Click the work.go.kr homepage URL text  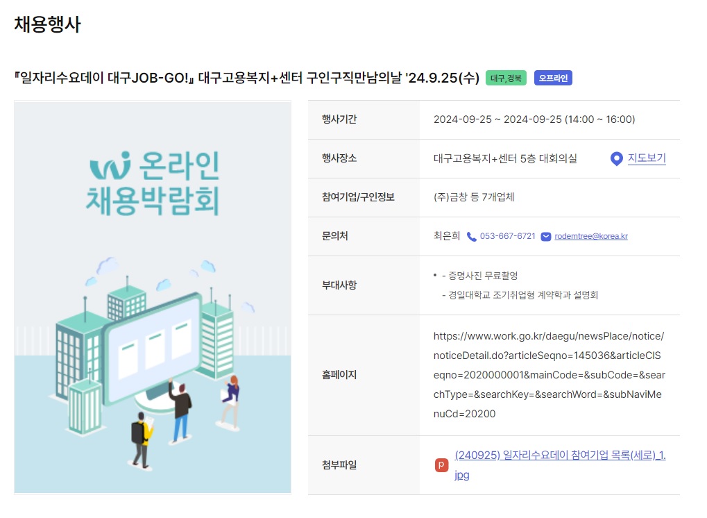[x=548, y=375]
